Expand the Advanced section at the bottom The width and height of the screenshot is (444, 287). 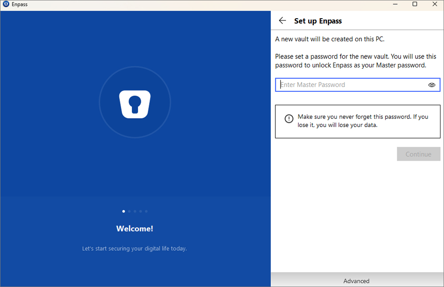point(357,281)
